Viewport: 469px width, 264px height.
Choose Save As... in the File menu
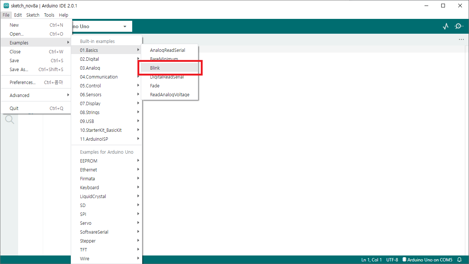point(36,70)
